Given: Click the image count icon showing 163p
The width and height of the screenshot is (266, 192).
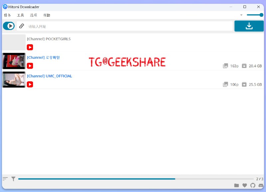Looking at the screenshot, I should [225, 66].
